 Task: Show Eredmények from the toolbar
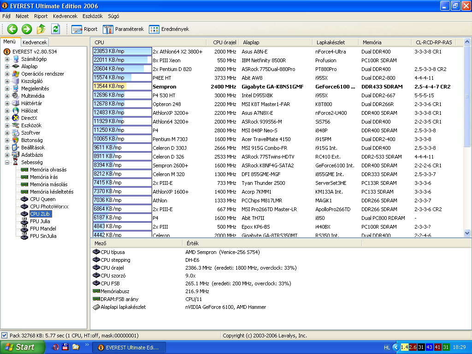coord(169,29)
